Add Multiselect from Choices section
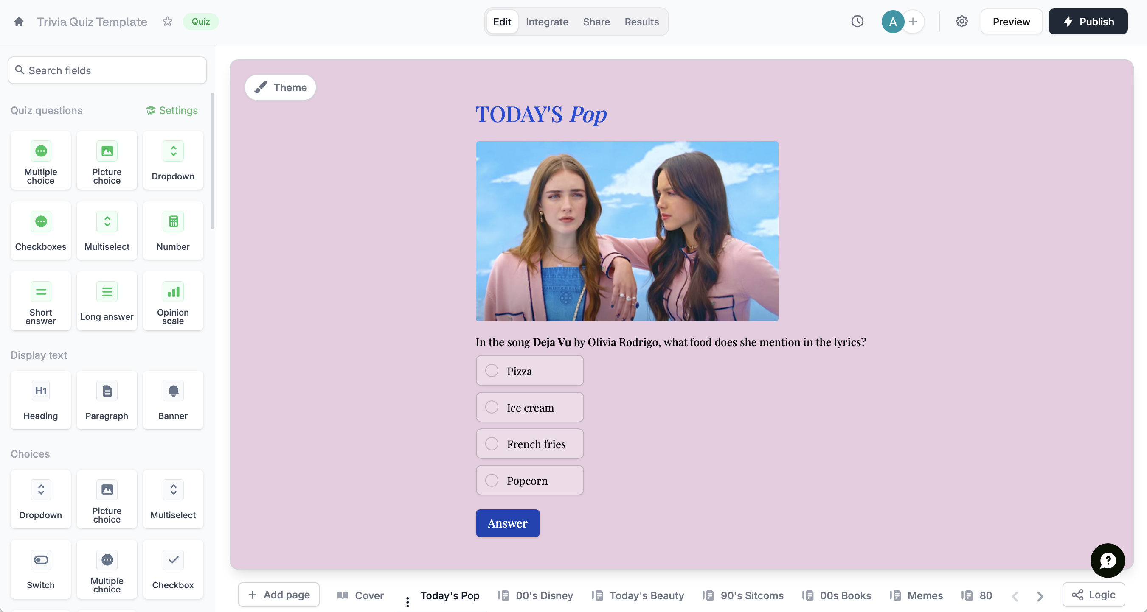Image resolution: width=1147 pixels, height=612 pixels. pos(173,500)
